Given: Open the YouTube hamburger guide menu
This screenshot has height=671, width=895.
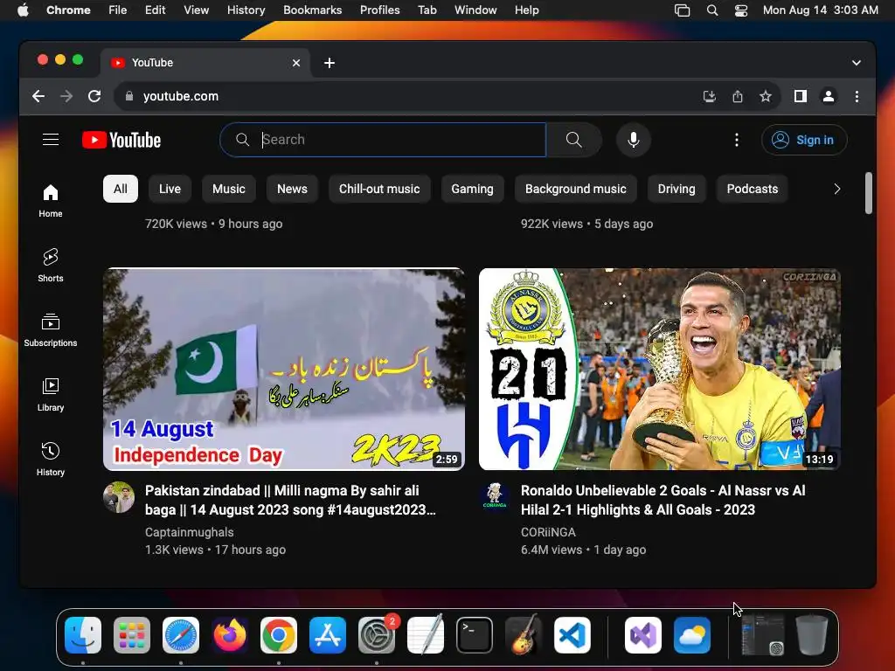Looking at the screenshot, I should 51,140.
